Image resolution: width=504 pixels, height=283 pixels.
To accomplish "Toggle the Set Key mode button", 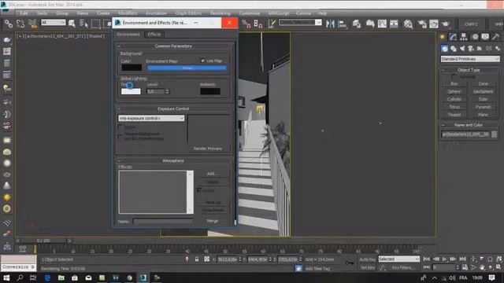I will point(368,267).
